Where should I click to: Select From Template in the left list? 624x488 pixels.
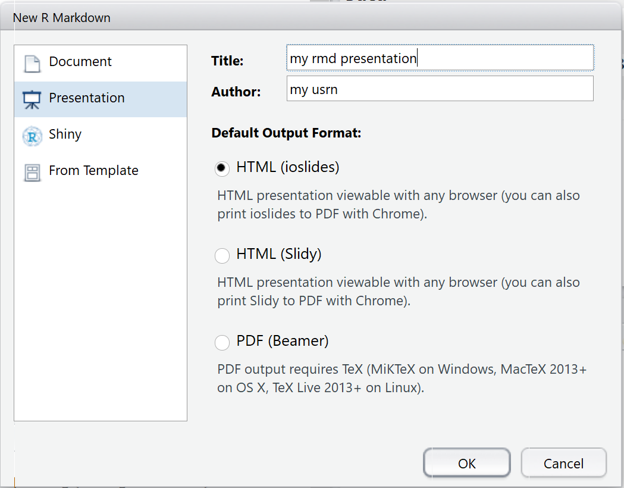(93, 171)
